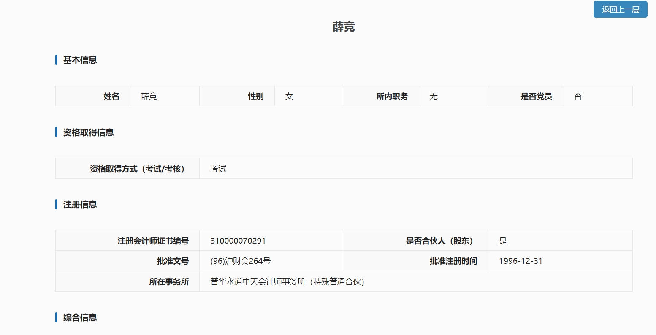Select the 考试 qualification method value
This screenshot has width=656, height=335.
219,169
